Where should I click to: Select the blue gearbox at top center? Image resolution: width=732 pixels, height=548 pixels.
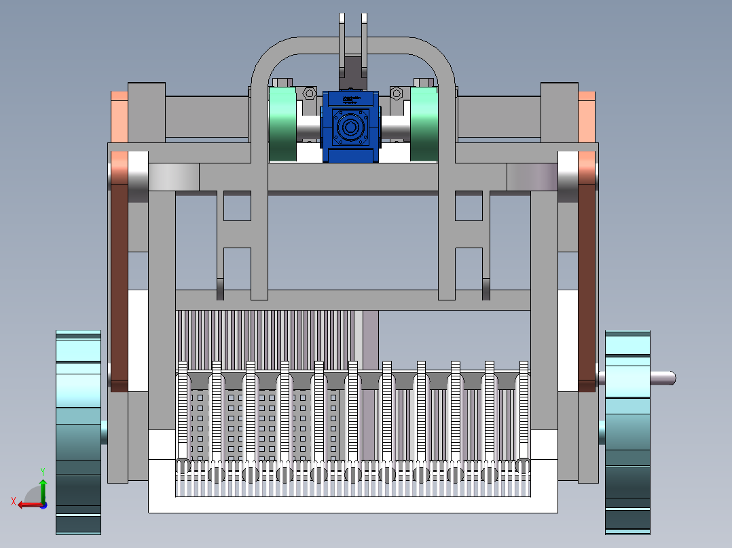[350, 126]
